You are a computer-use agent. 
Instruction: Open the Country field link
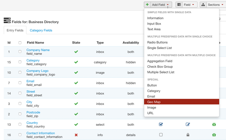[x=32, y=123]
